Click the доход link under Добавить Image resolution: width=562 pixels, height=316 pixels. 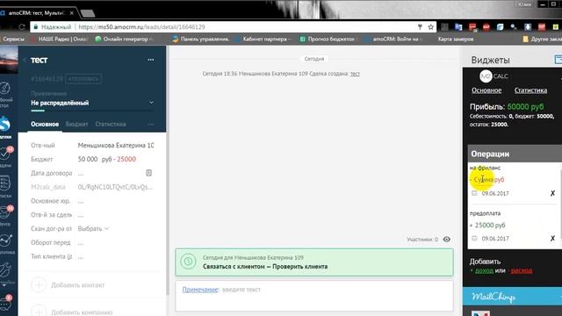pos(484,270)
